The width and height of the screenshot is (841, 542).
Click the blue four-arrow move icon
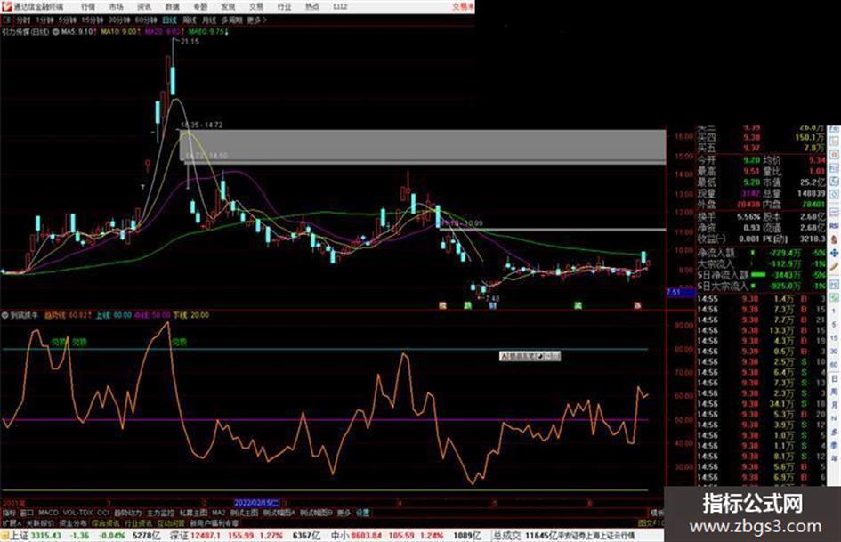[x=834, y=253]
